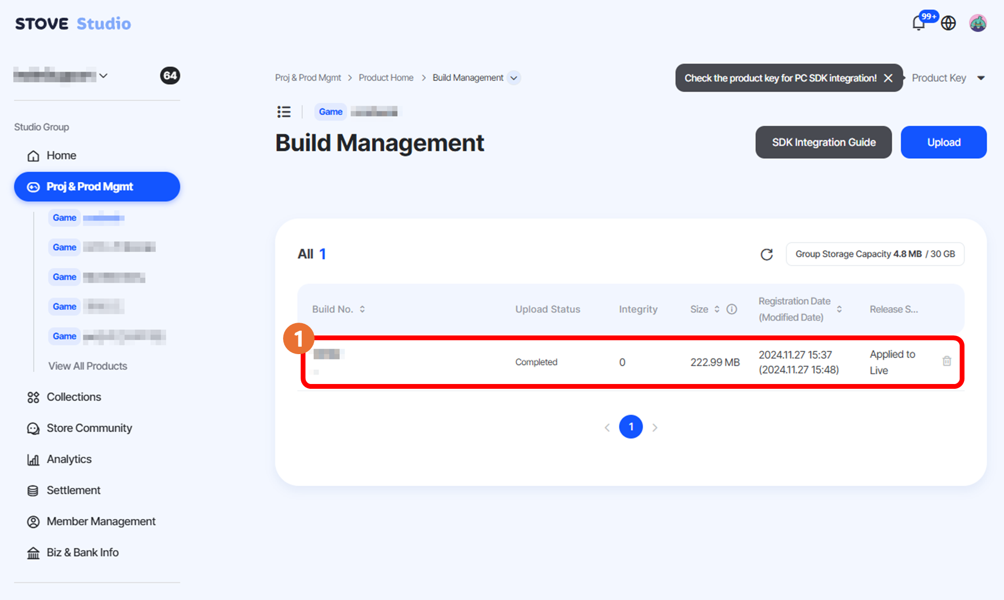Go to Home in sidebar
The width and height of the screenshot is (1004, 600).
(61, 156)
